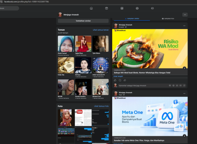Open info icon on Meta One link
197x144 pixels.
coord(184,136)
